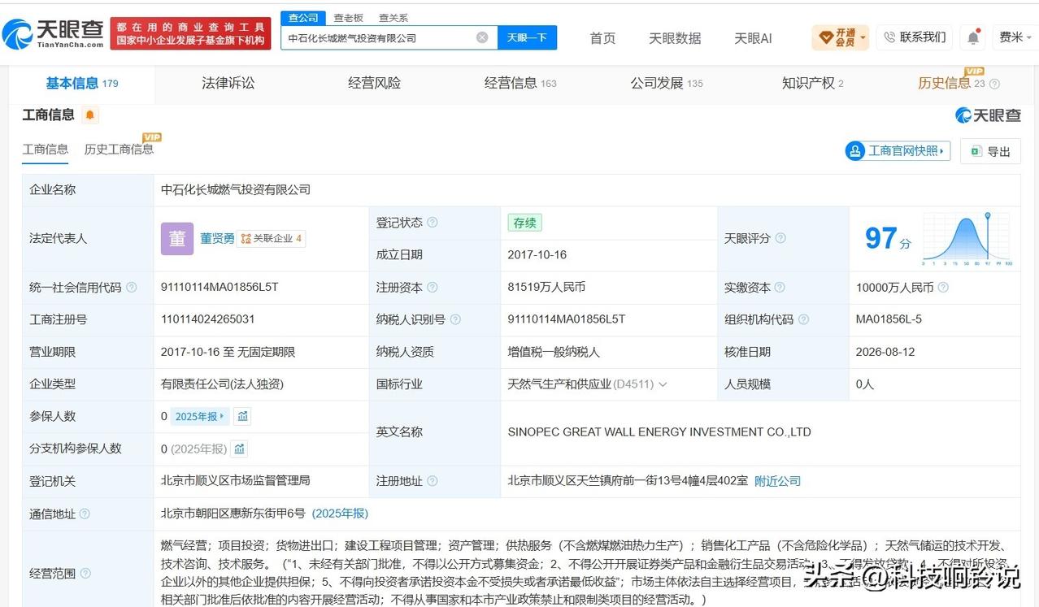Click approval date 2026-08-12 value

coord(885,352)
